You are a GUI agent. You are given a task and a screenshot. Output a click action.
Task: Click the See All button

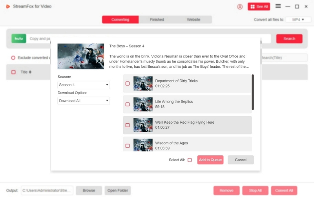click(259, 7)
